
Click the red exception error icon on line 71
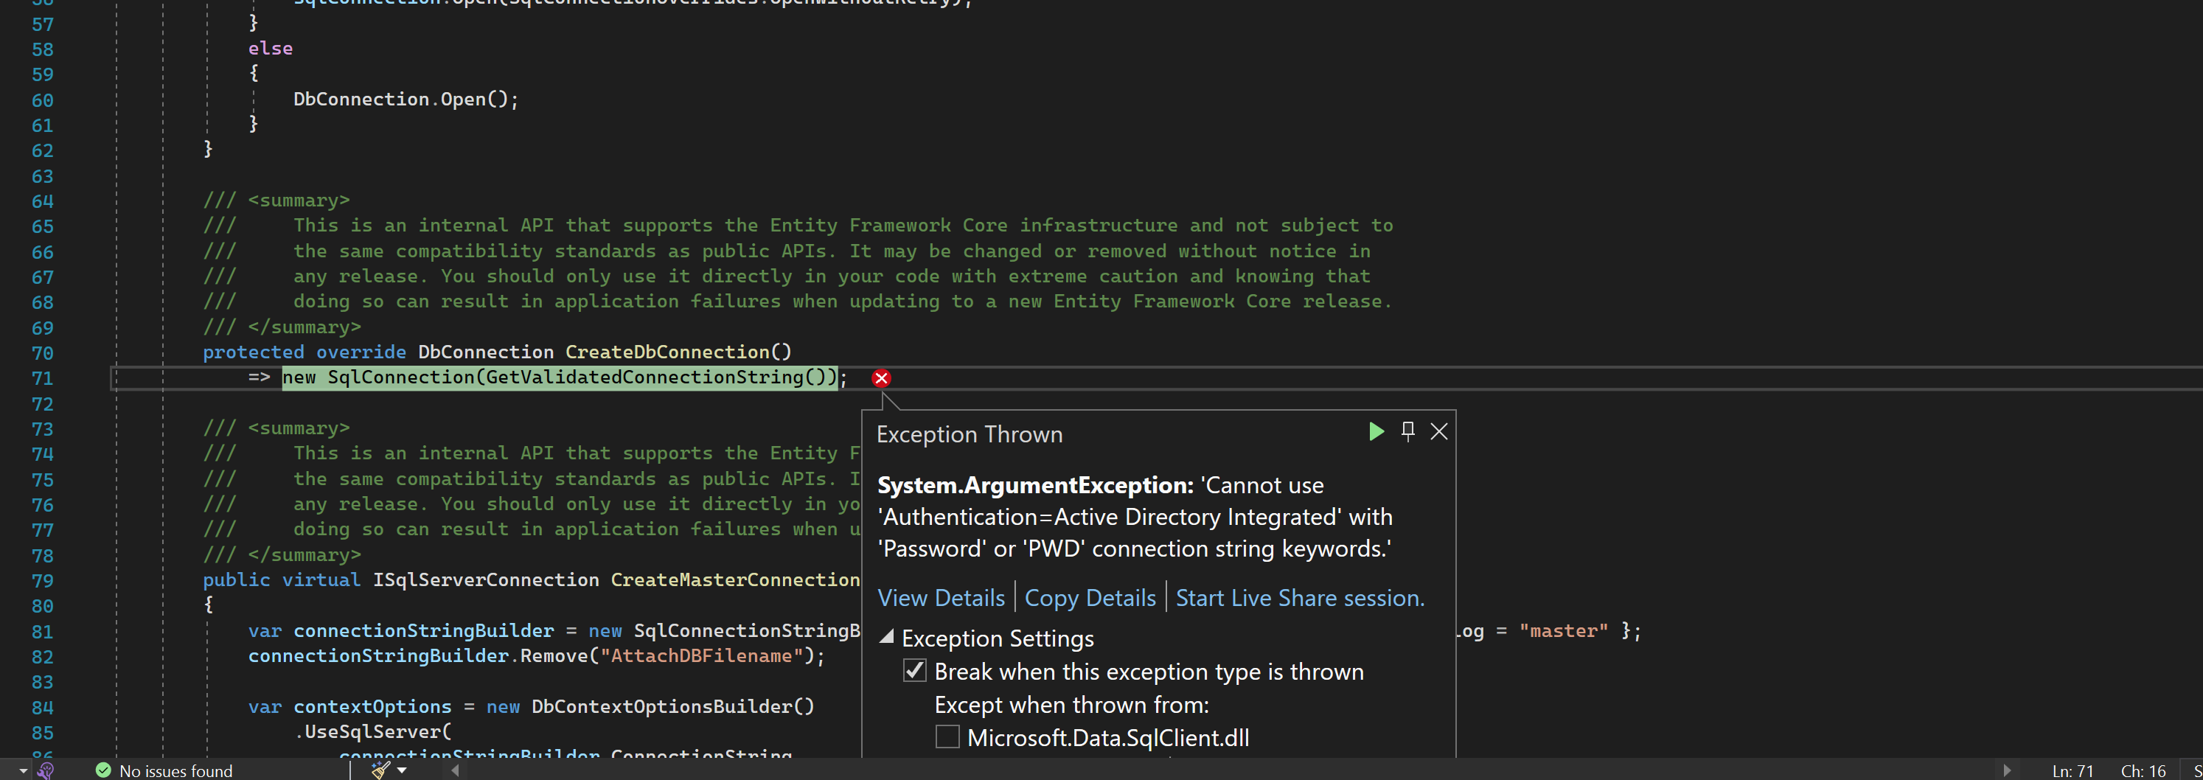click(x=881, y=378)
